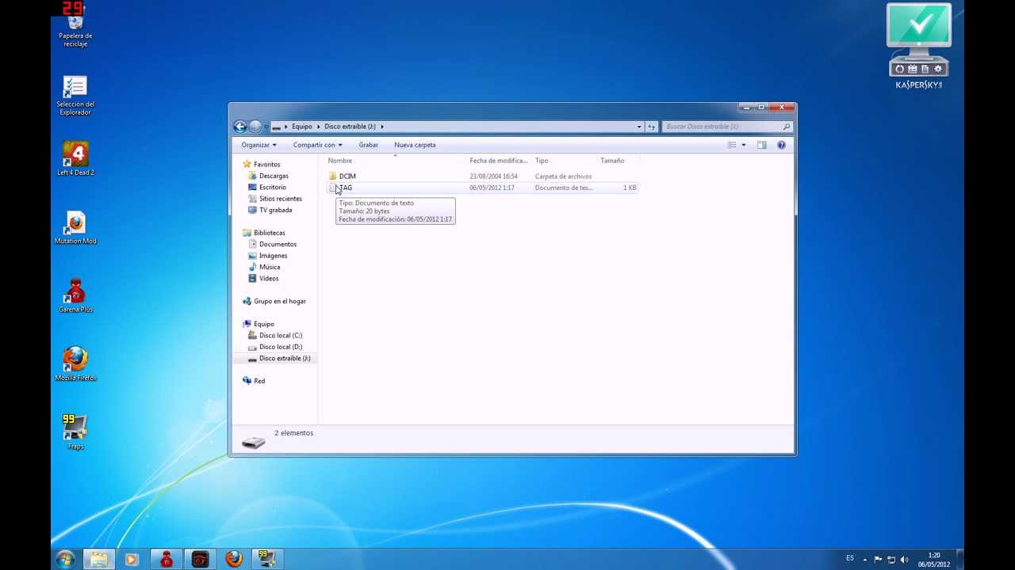This screenshot has height=570, width=1015.
Task: Open Escritorio in navigation pane
Action: [x=272, y=188]
